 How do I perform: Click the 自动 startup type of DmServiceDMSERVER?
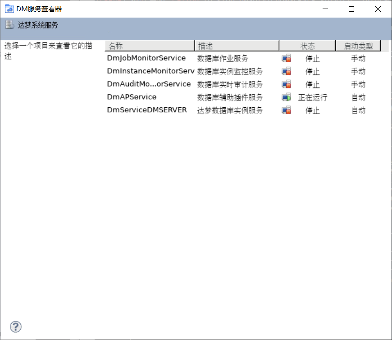coord(358,110)
